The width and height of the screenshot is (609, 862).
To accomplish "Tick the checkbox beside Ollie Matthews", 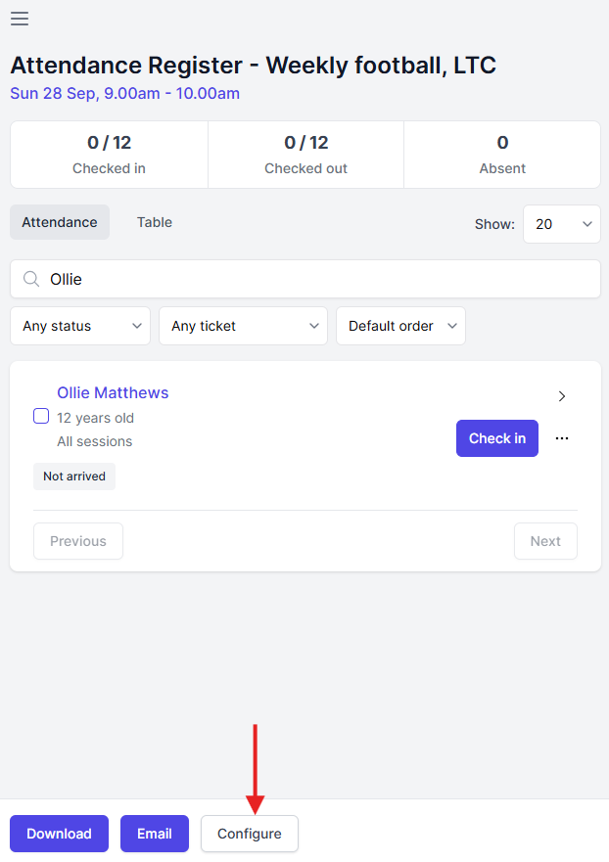I will [x=41, y=416].
